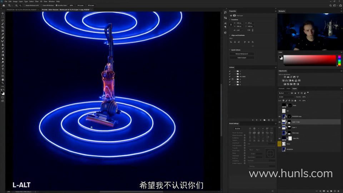The height and width of the screenshot is (193, 343).
Task: Toggle visibility of yellow-marked Clone layer
Action: tap(279, 144)
